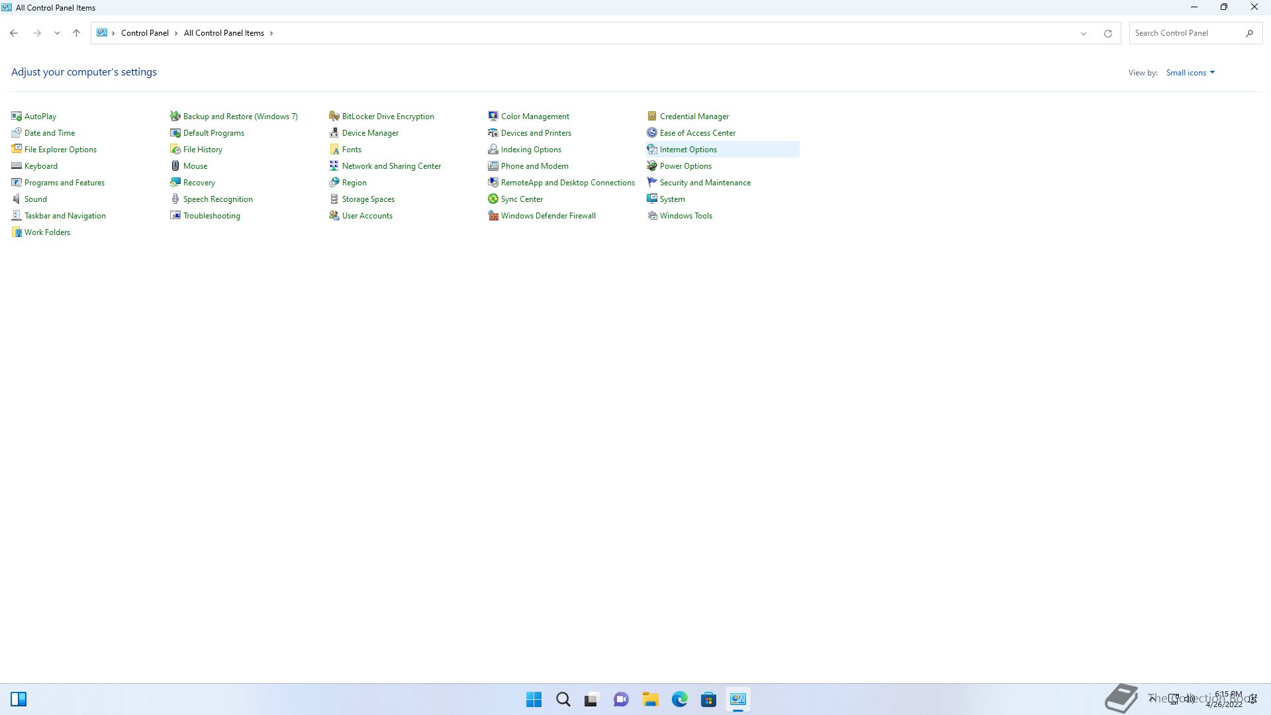Open the AutoPlay icon
Screen dimensions: 1271x715
point(17,117)
